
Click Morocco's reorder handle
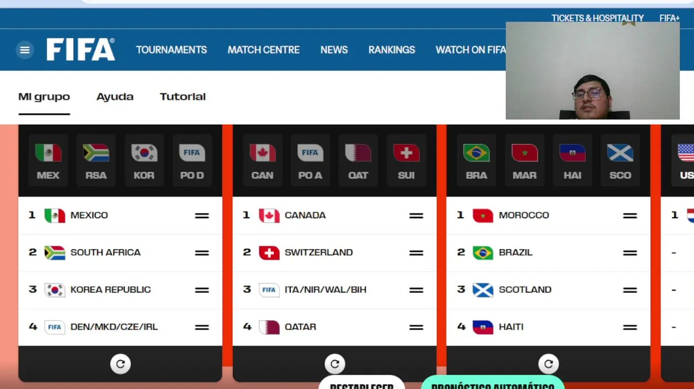pos(630,216)
